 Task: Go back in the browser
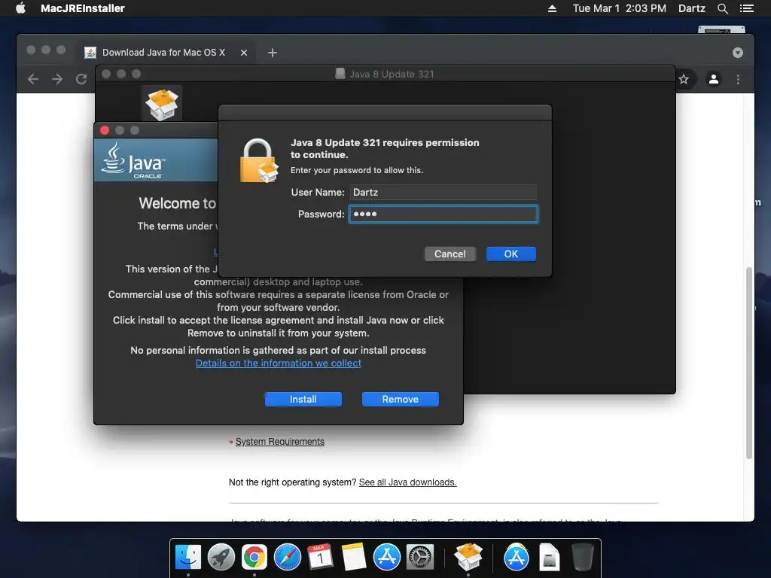click(x=33, y=79)
